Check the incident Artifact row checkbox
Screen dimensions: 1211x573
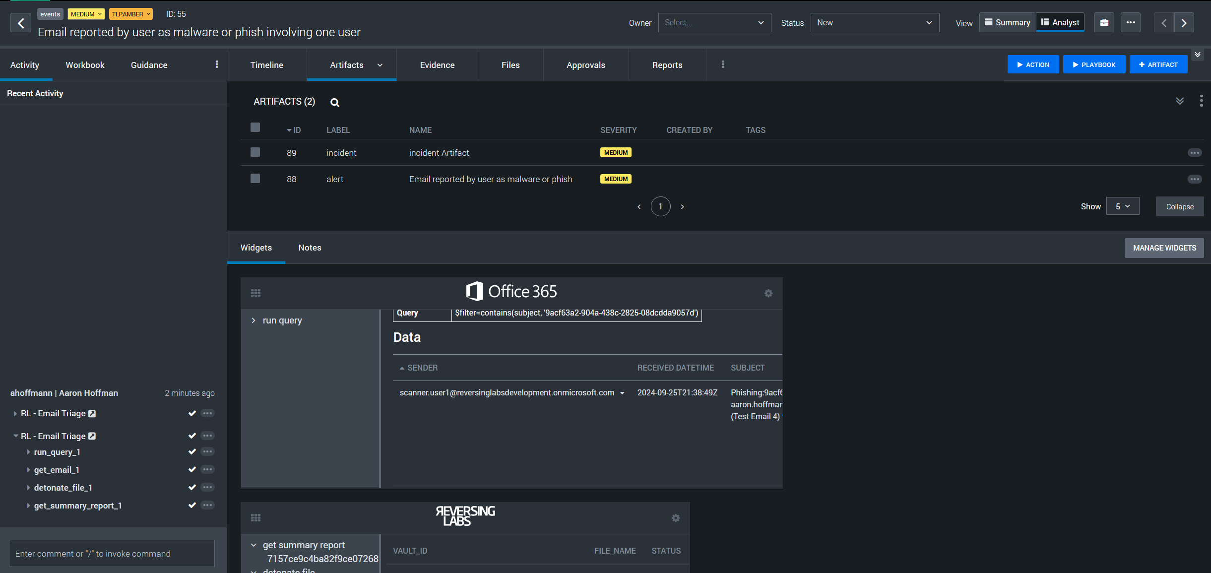[255, 152]
